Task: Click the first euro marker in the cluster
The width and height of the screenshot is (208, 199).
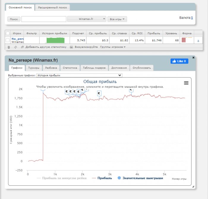Action: coord(67,91)
